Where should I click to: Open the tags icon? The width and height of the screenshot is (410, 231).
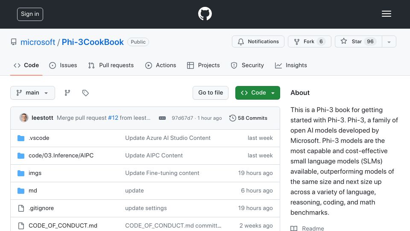click(x=85, y=93)
